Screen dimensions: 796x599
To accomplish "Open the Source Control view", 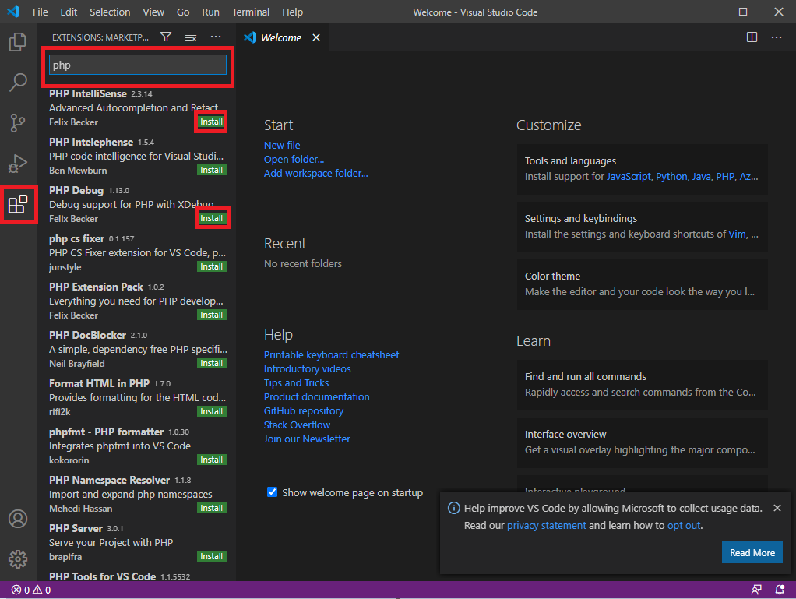I will [x=18, y=123].
